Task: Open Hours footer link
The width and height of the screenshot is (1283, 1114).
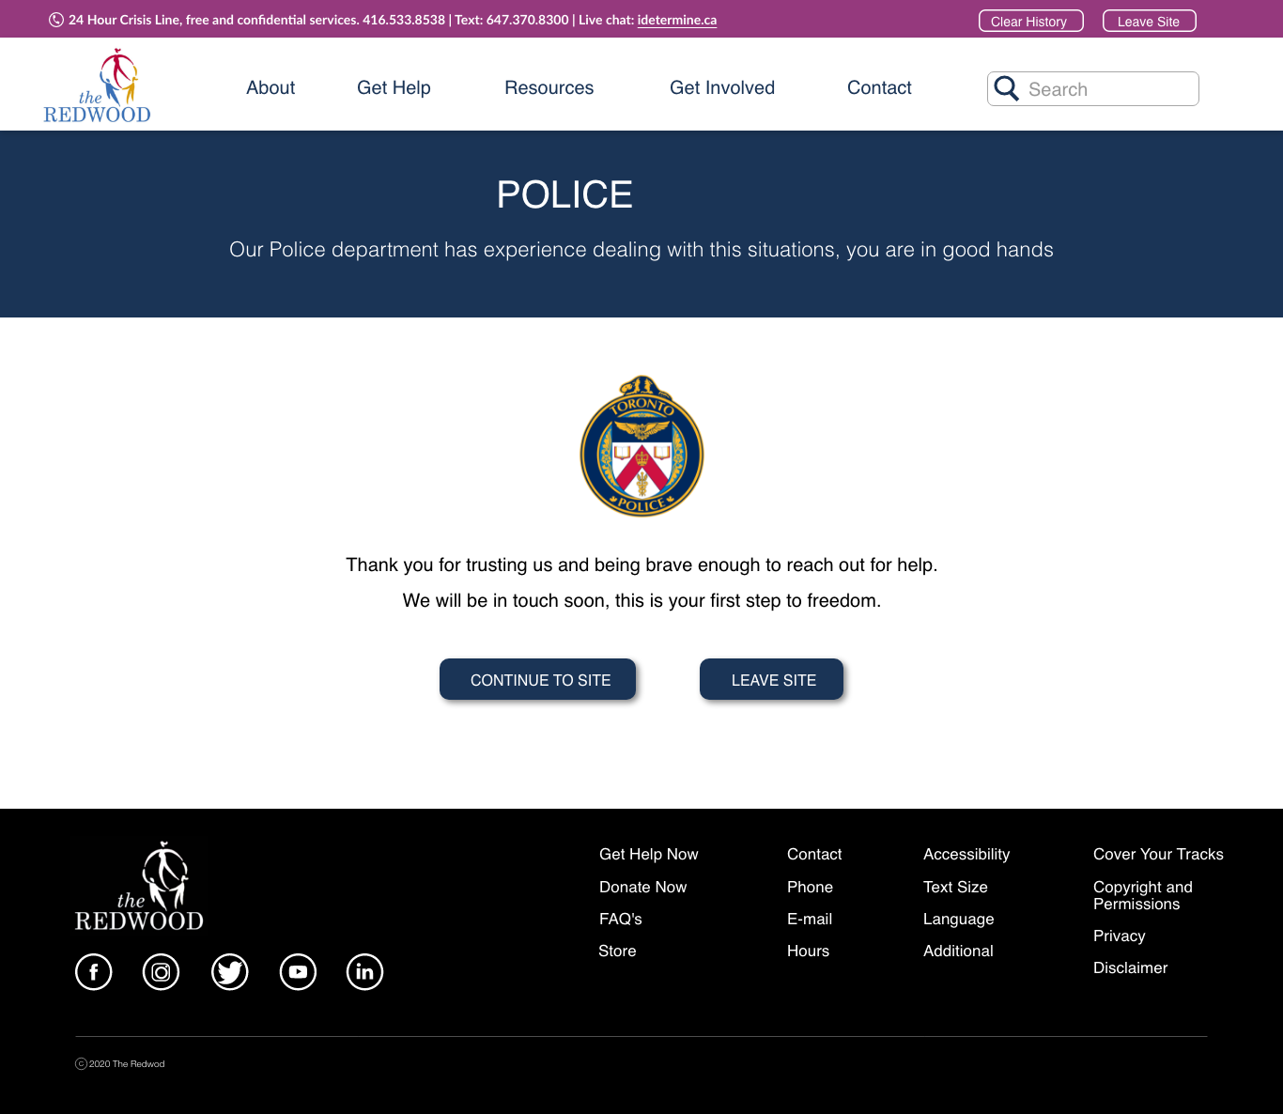Action: click(809, 951)
